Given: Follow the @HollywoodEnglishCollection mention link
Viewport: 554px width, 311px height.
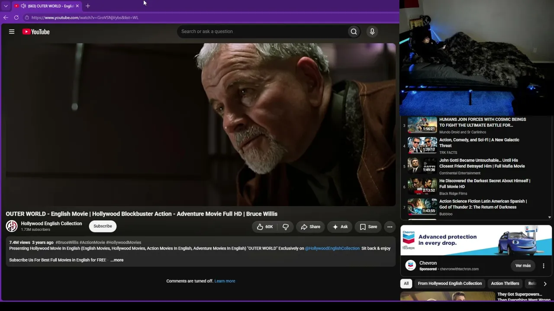Looking at the screenshot, I should (332, 248).
